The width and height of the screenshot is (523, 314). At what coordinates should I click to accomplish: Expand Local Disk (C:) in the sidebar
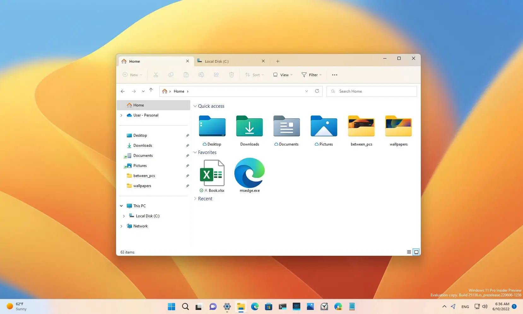(123, 216)
